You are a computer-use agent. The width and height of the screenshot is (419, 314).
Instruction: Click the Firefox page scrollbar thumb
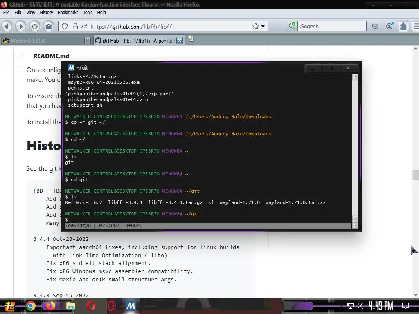click(416, 175)
